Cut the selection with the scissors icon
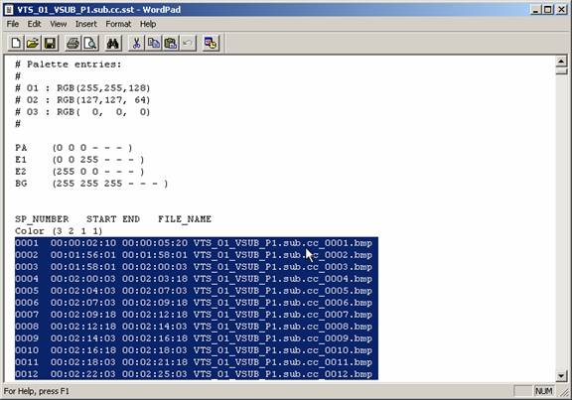This screenshot has width=572, height=400. [136, 44]
